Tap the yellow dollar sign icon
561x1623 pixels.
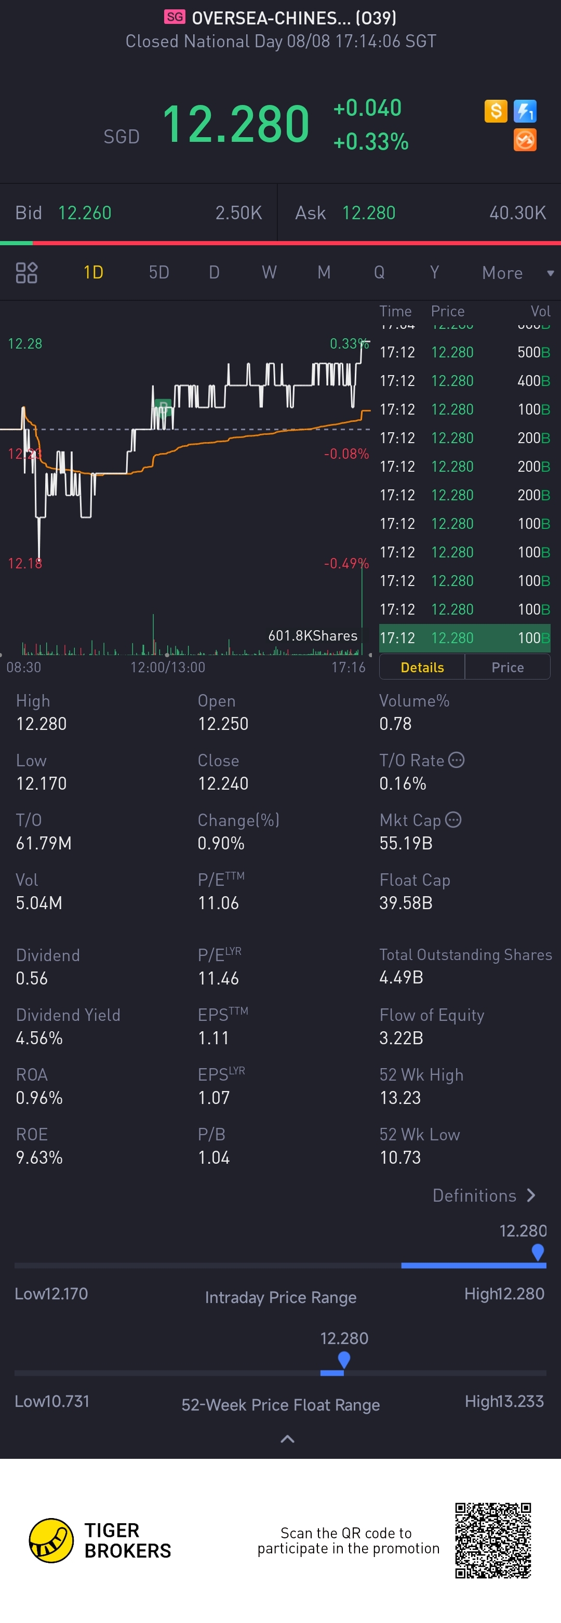[x=496, y=112]
